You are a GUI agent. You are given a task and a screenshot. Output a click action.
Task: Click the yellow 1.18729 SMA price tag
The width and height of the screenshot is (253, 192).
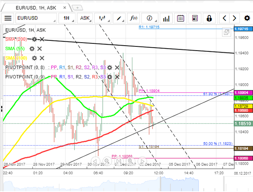pyautogui.click(x=243, y=106)
